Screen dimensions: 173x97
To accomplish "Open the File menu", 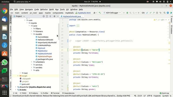I will [11, 9].
